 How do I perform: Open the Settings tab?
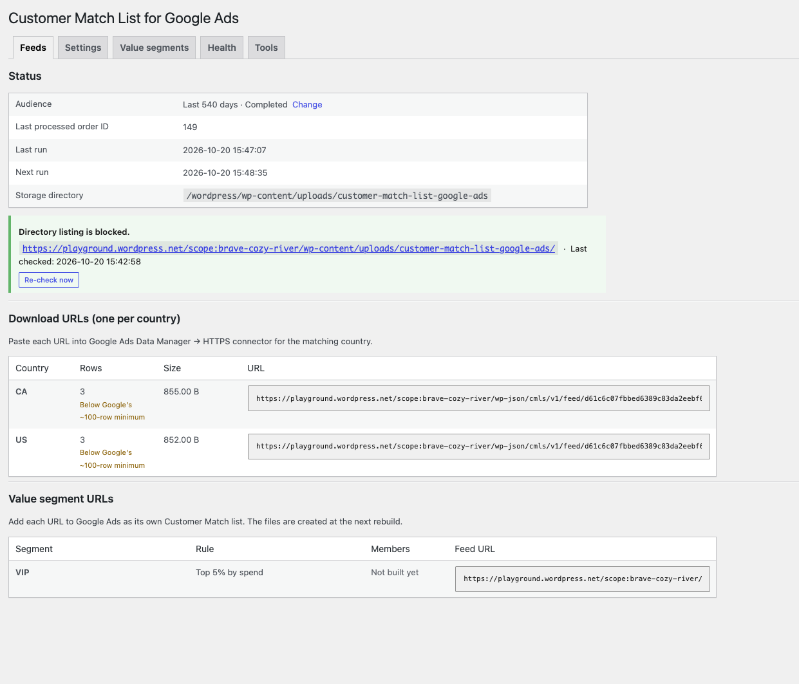coord(83,48)
